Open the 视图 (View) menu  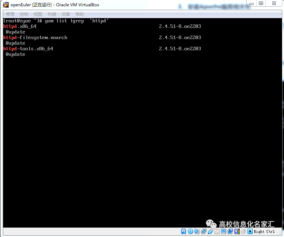click(38, 14)
